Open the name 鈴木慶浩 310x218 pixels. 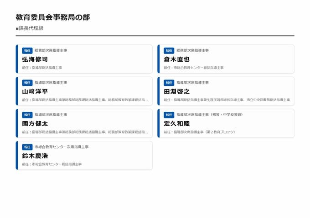click(35, 156)
